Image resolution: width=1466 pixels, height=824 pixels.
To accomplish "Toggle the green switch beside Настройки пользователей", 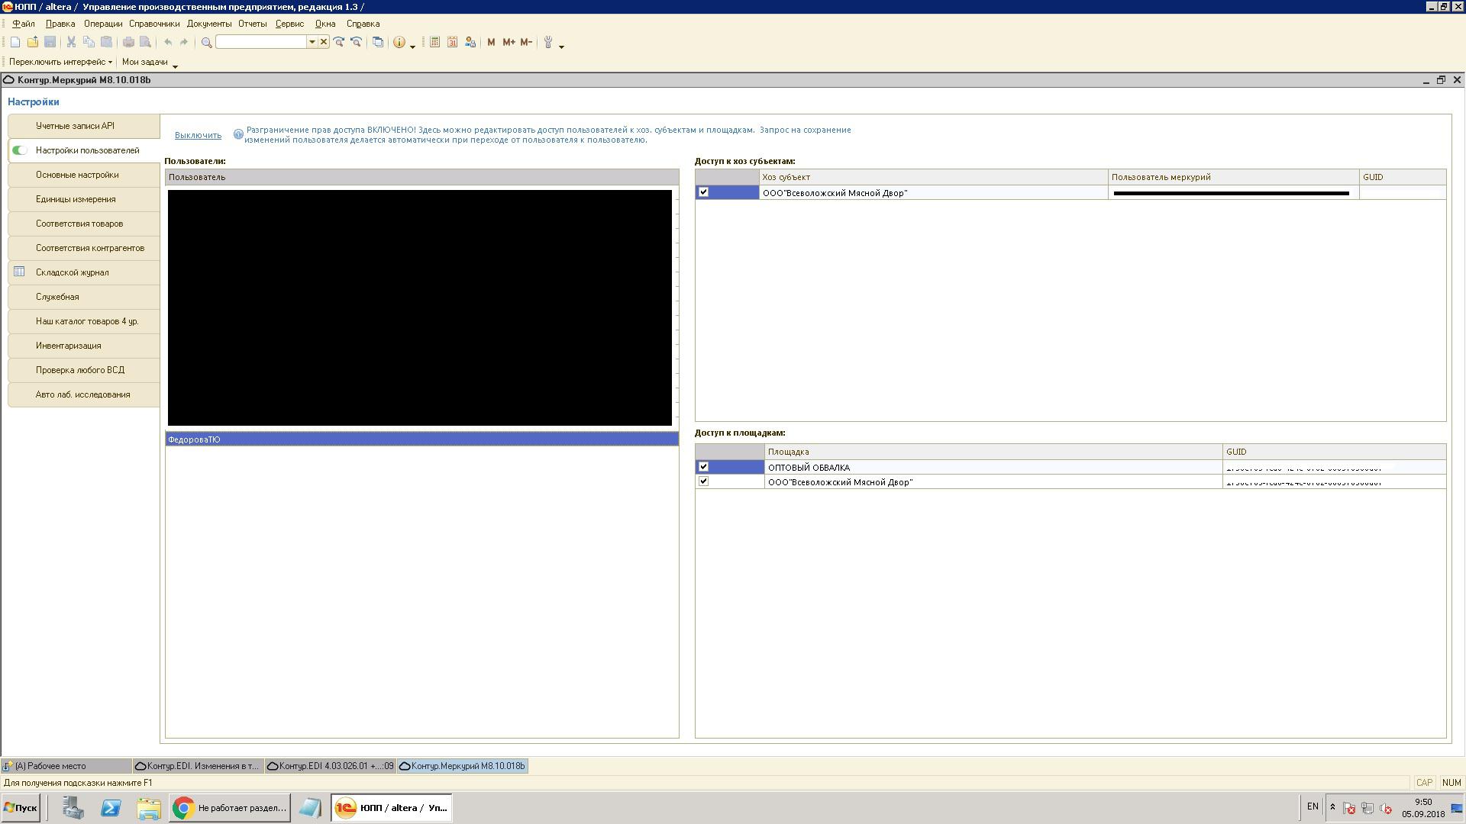I will click(20, 150).
